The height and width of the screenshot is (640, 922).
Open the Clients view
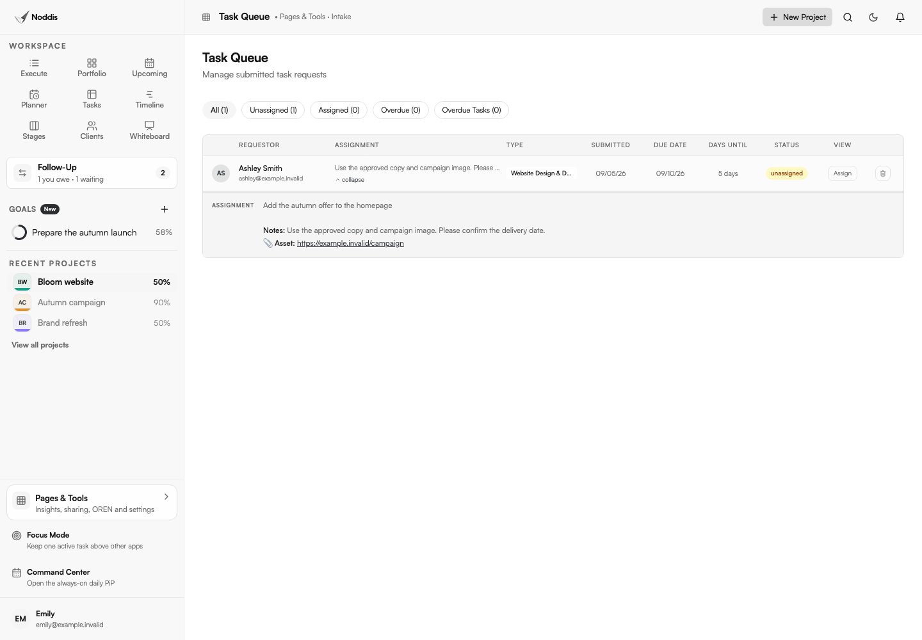(92, 131)
